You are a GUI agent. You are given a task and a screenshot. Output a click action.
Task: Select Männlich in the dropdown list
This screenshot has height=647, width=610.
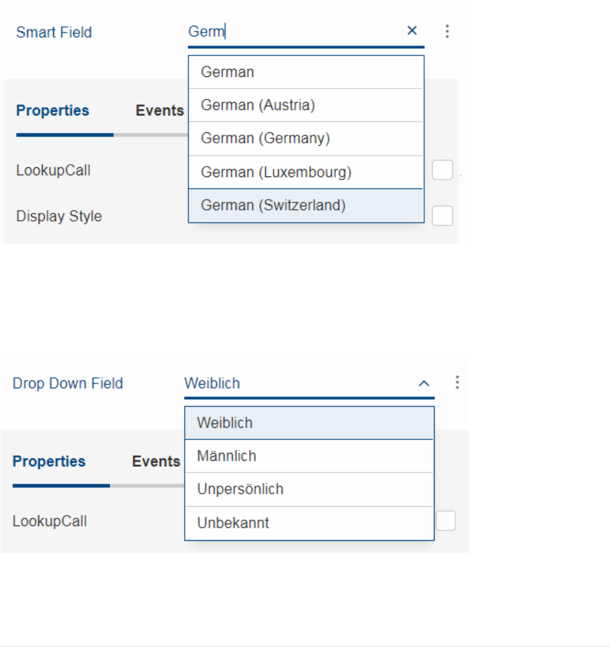pyautogui.click(x=309, y=456)
